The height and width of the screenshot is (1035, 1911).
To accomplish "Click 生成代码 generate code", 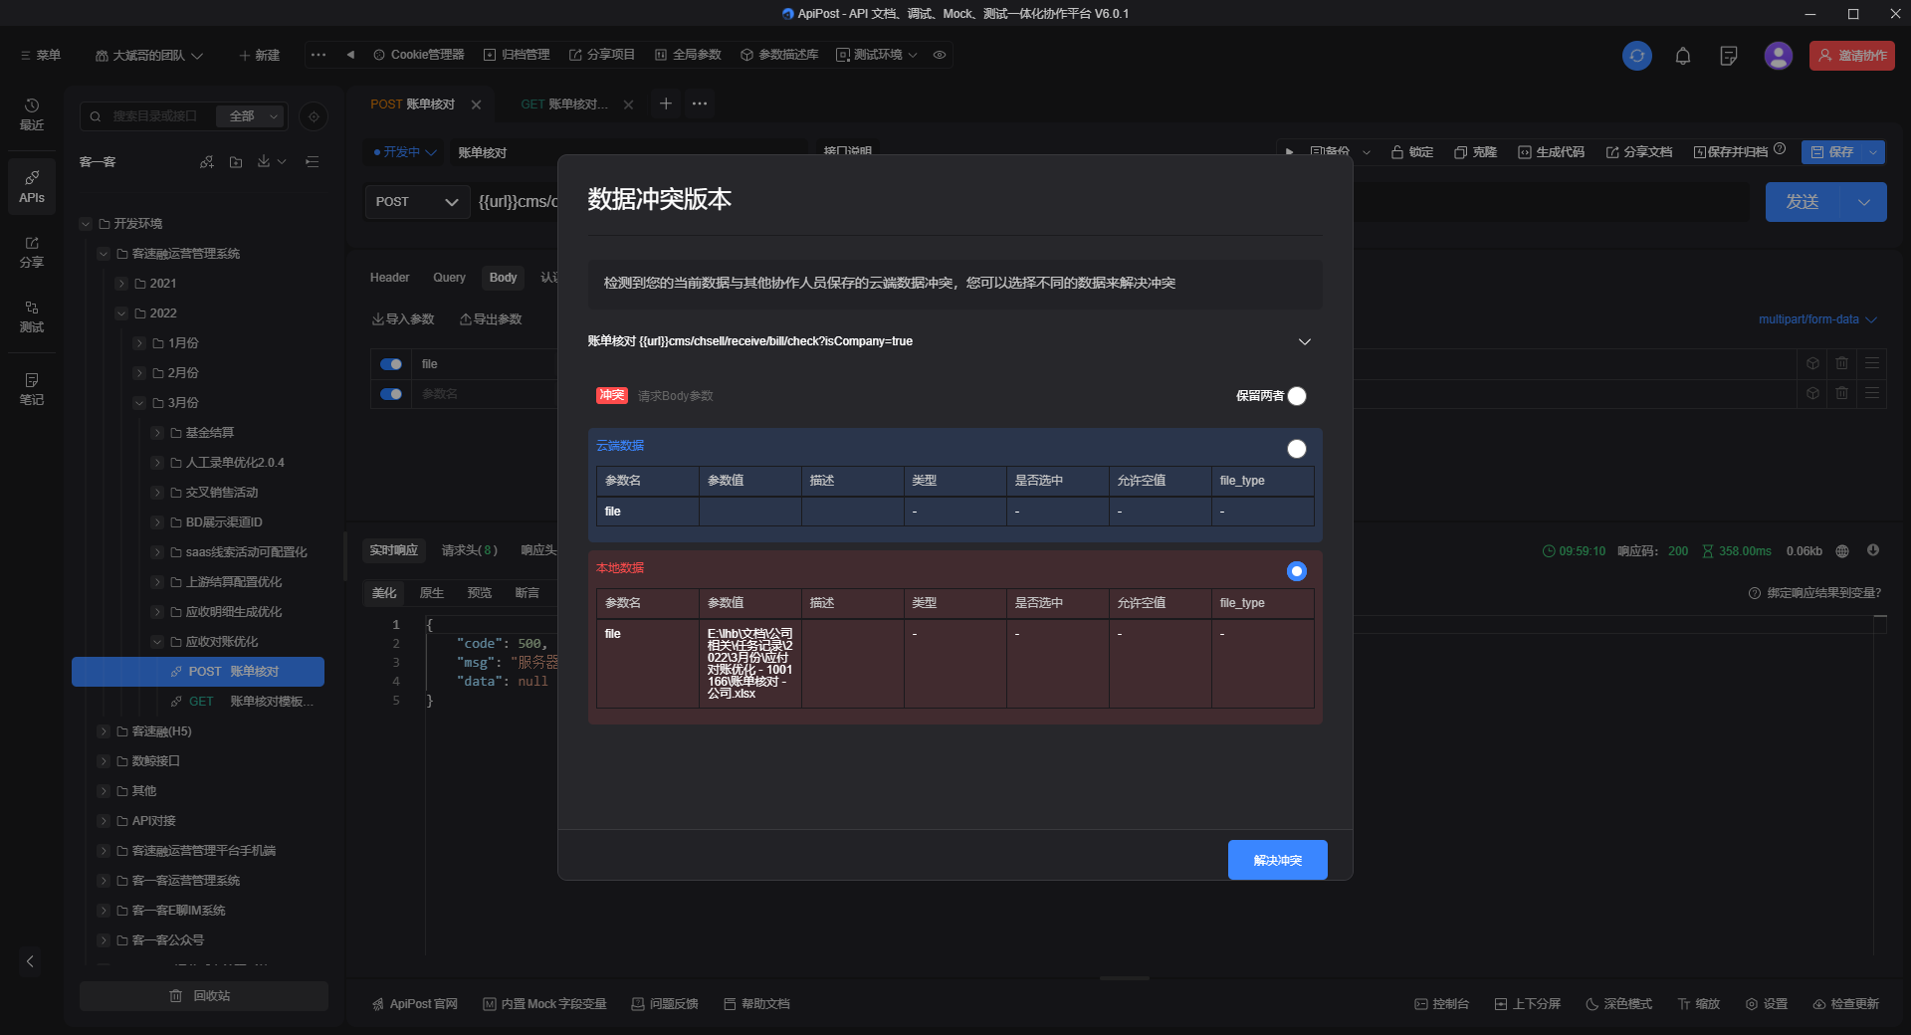I will [x=1551, y=152].
